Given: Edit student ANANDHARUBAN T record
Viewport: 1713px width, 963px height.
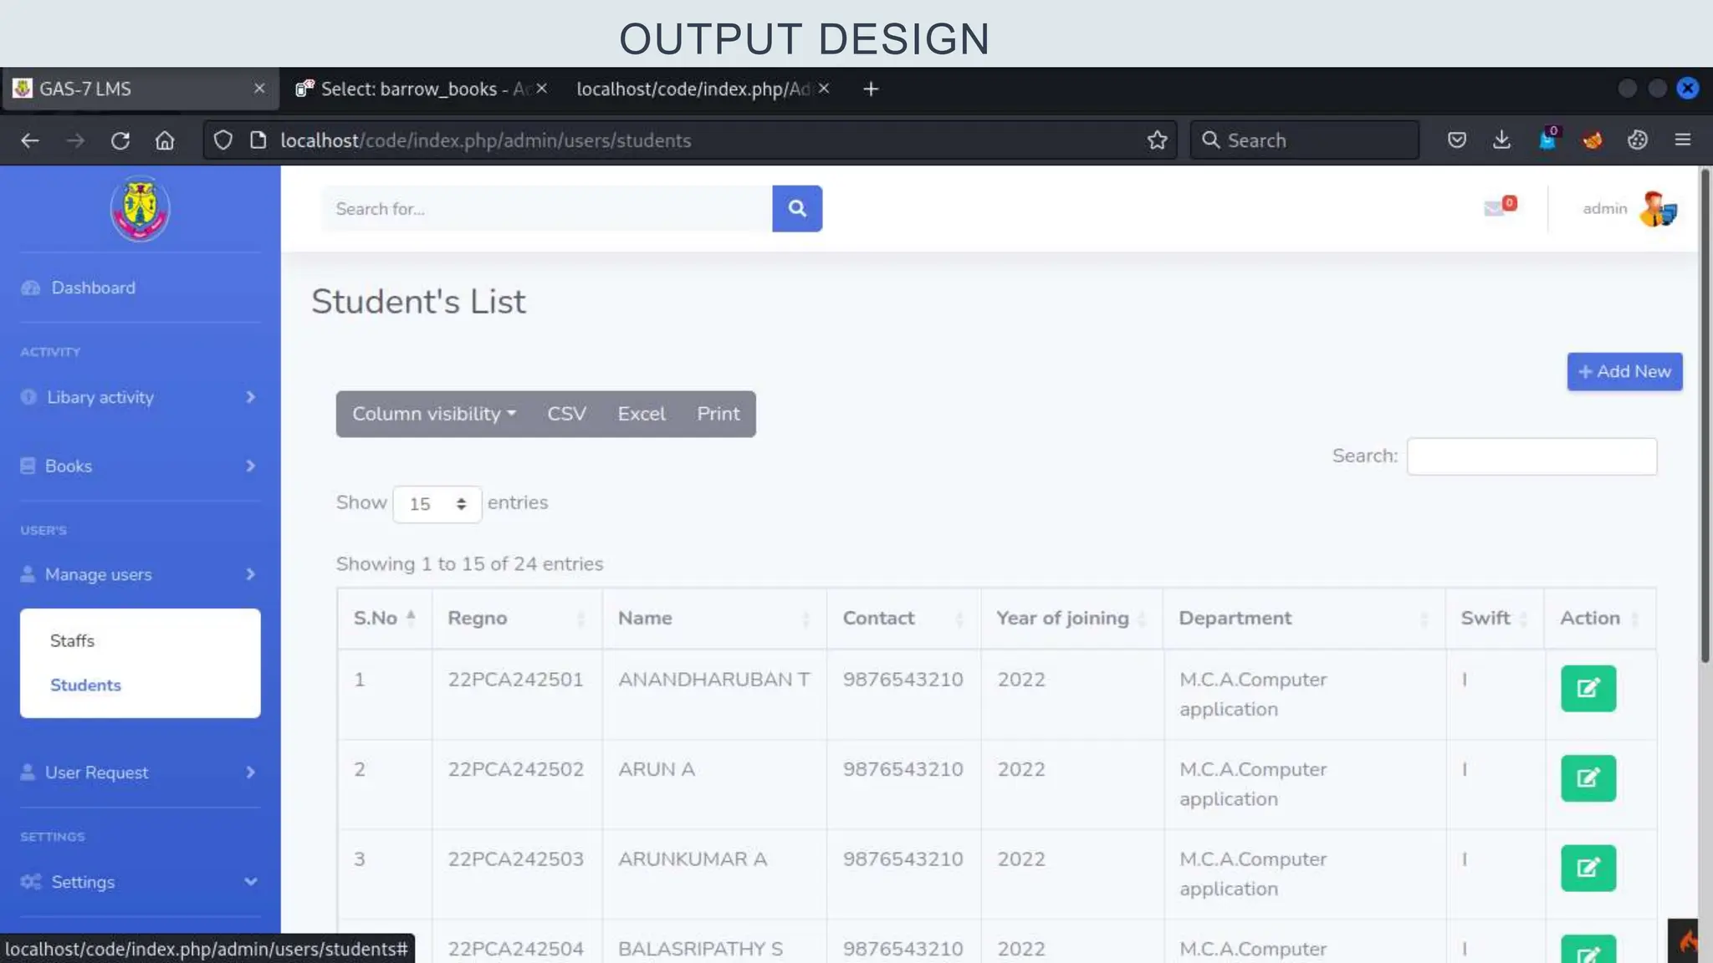Looking at the screenshot, I should [x=1588, y=688].
